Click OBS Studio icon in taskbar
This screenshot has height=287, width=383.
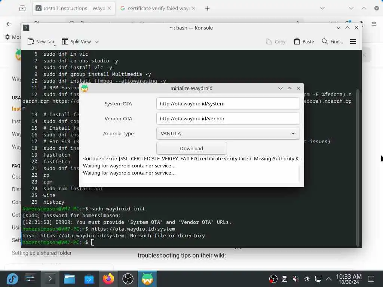tap(128, 279)
